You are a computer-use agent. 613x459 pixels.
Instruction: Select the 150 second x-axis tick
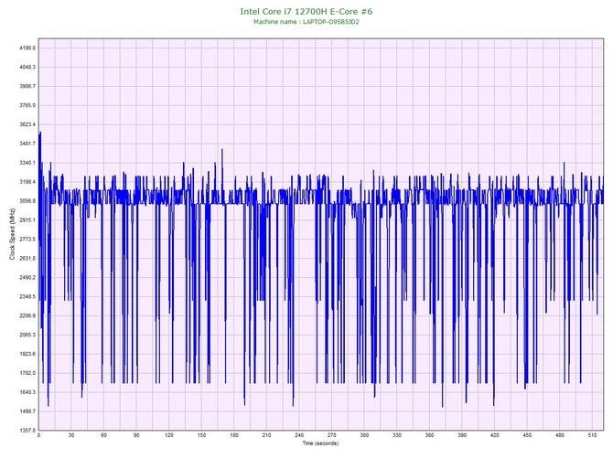click(201, 436)
